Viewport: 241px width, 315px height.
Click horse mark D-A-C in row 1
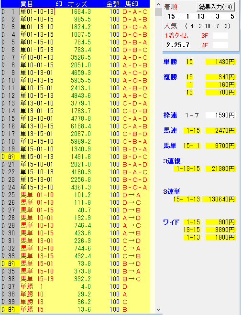click(135, 11)
